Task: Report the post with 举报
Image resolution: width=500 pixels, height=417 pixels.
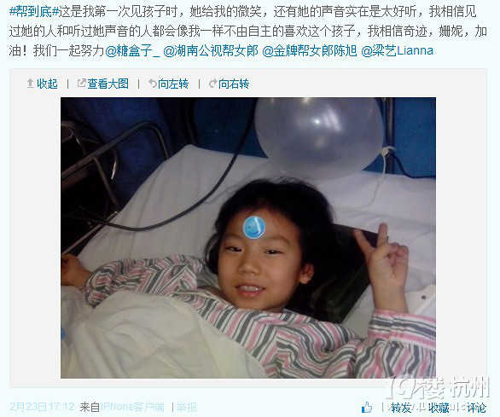Action: 187,407
